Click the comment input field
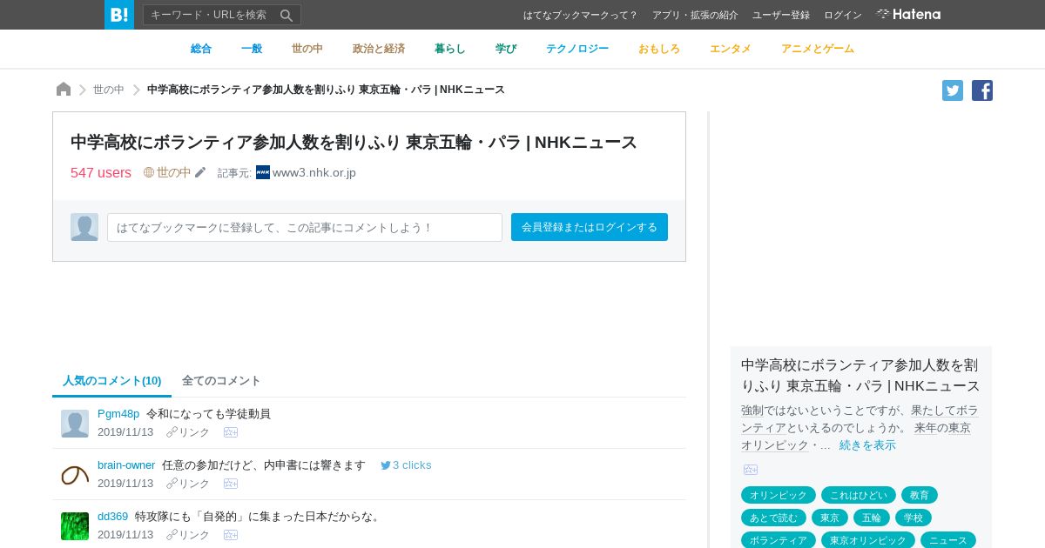 coord(305,227)
